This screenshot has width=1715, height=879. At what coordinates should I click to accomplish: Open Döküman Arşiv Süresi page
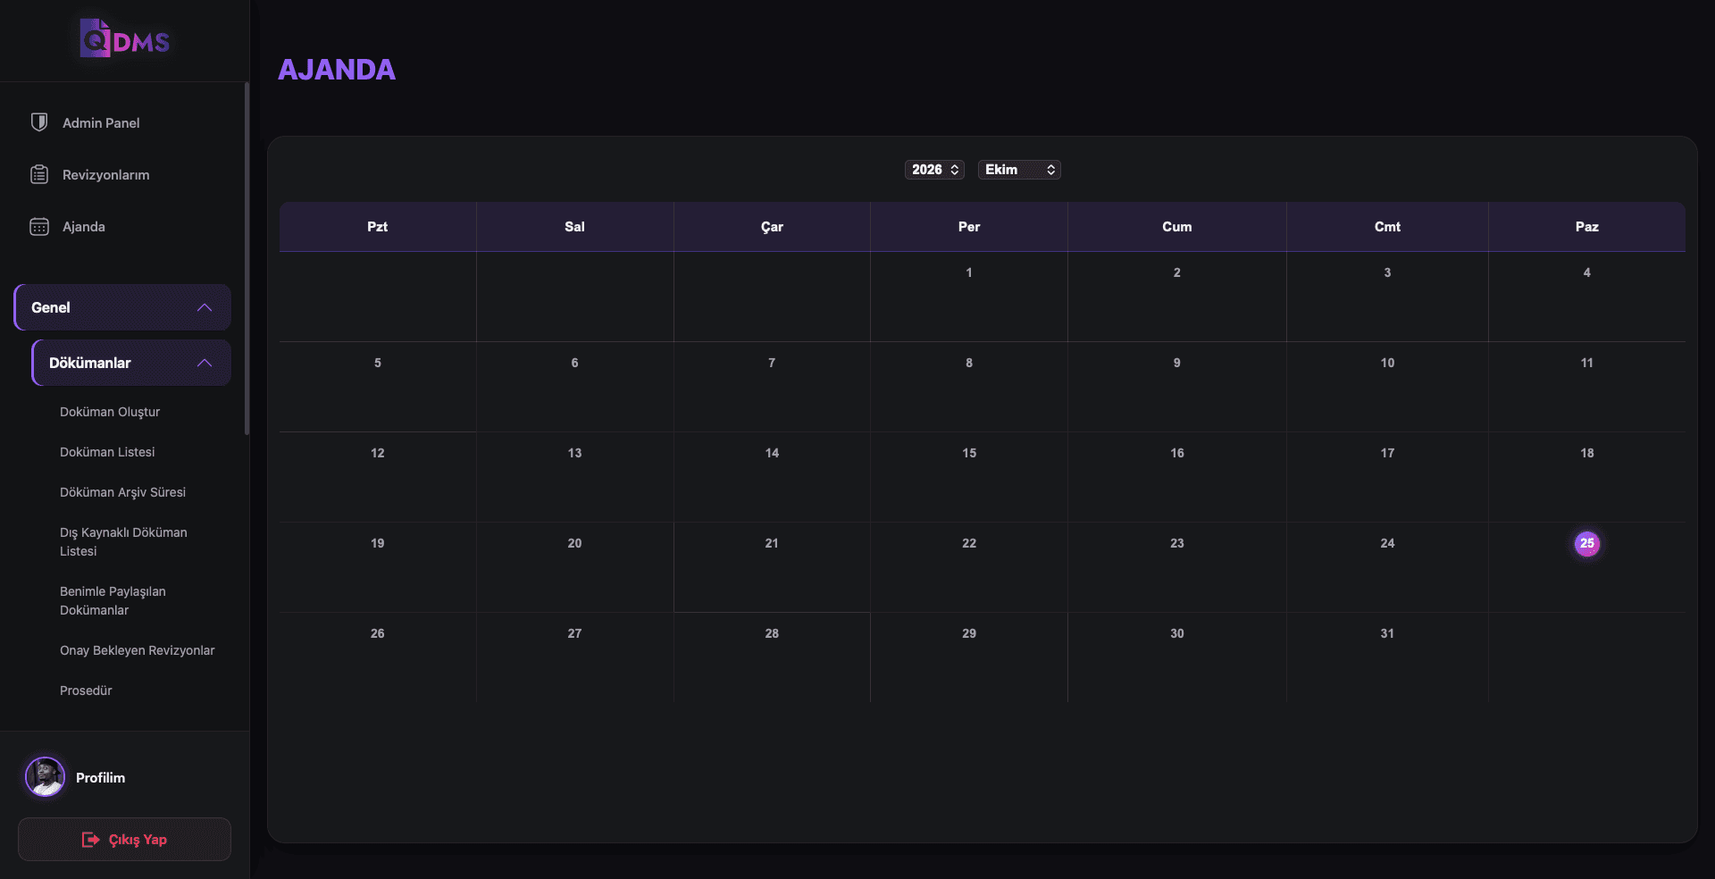pyautogui.click(x=122, y=492)
